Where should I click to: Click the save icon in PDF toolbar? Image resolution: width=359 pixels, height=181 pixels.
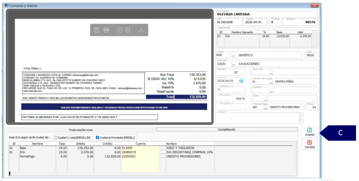click(x=97, y=30)
